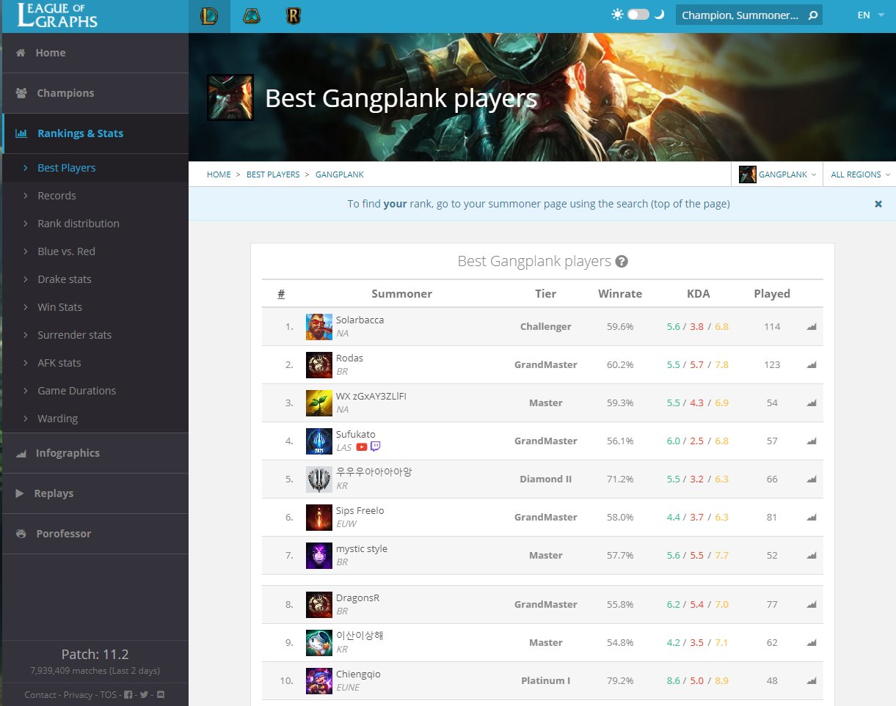Click Sufukato's YouTube icon
This screenshot has height=706, width=896.
coord(362,447)
